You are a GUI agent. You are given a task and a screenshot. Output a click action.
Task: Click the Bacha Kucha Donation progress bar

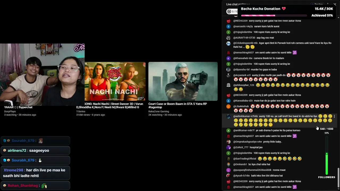click(274, 16)
